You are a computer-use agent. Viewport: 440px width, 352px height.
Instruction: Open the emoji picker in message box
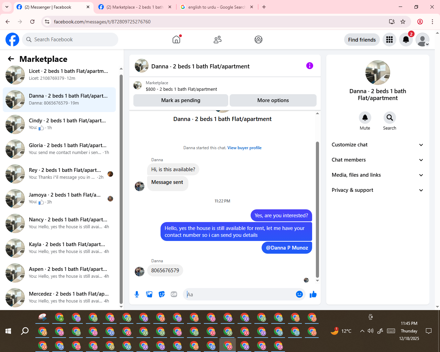coord(299,294)
